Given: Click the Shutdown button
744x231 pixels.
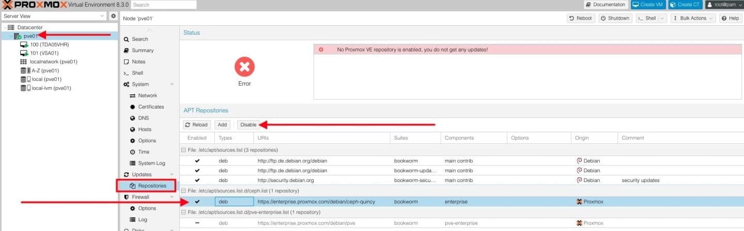Looking at the screenshot, I should coord(615,18).
